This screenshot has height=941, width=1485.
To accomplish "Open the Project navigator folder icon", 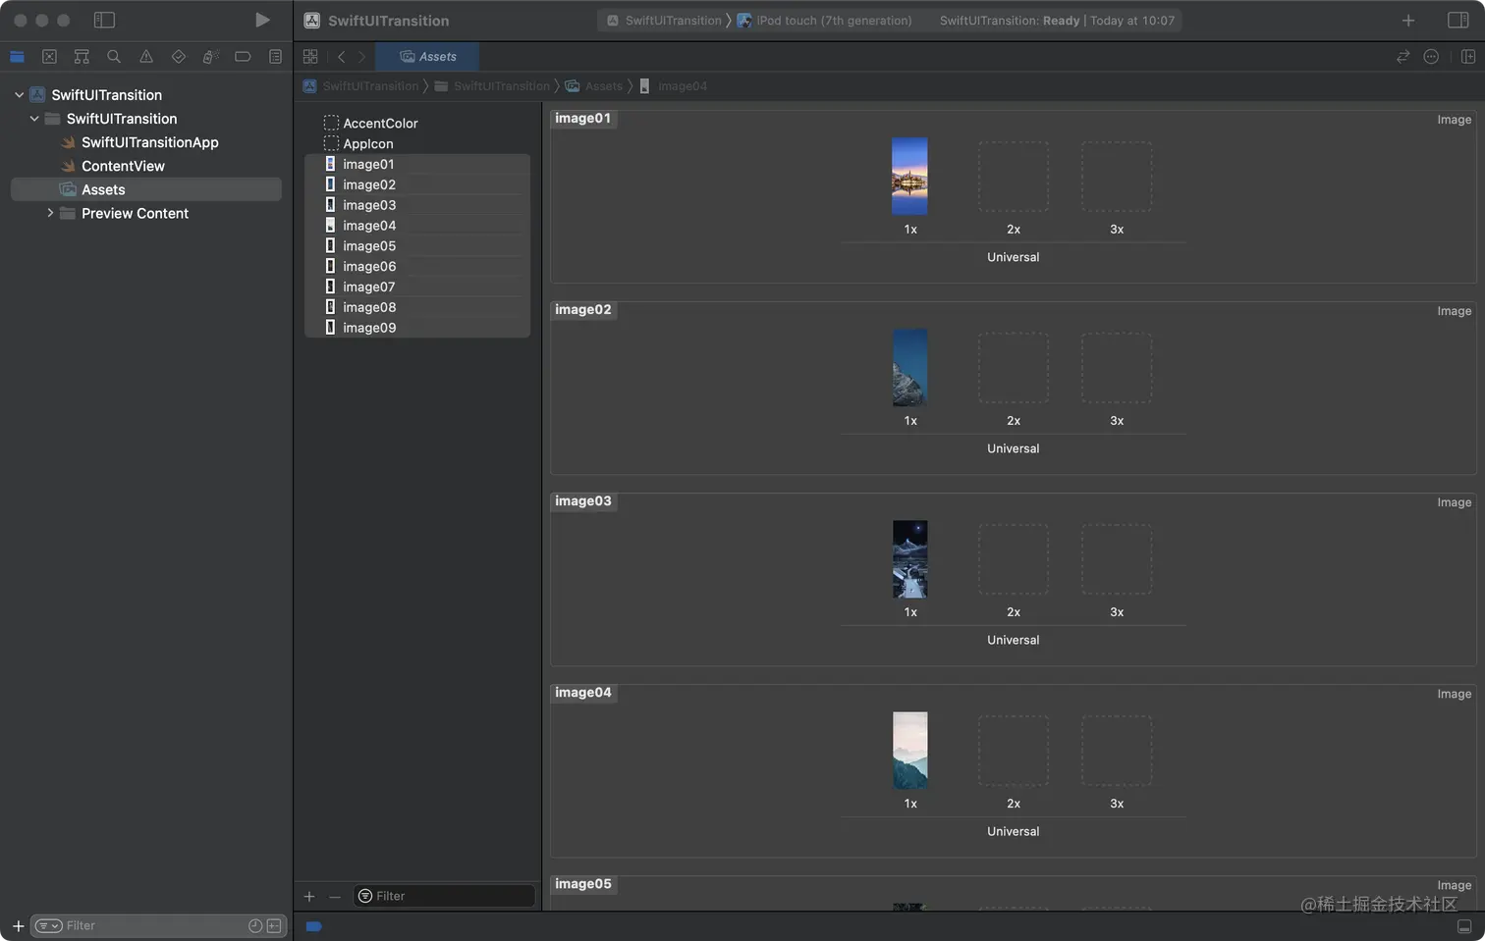I will (17, 57).
